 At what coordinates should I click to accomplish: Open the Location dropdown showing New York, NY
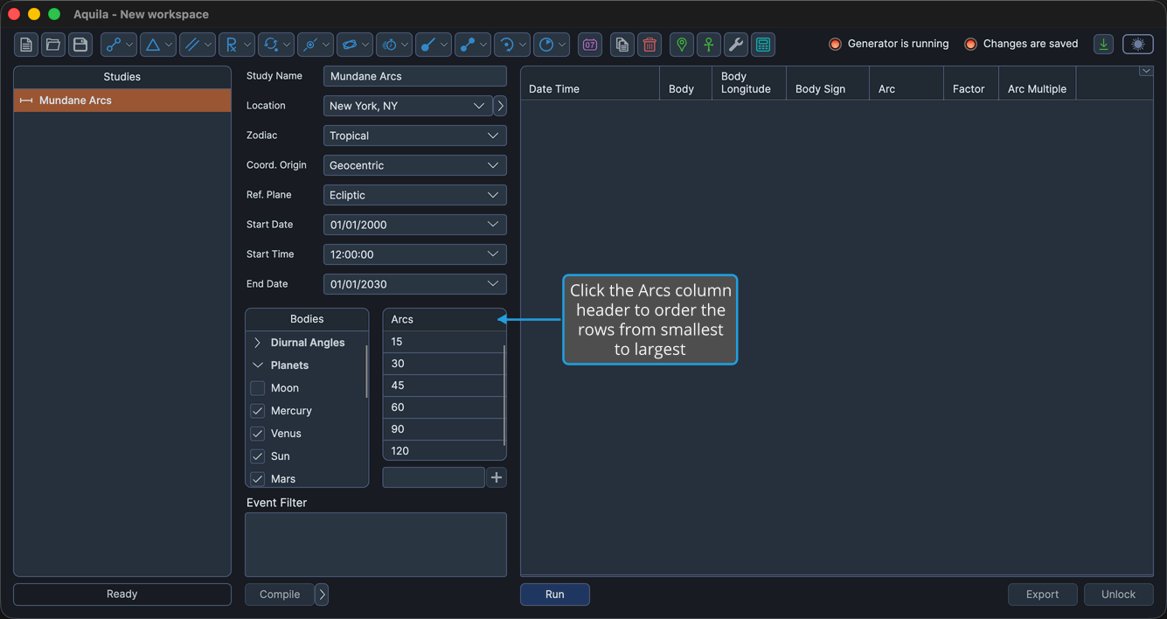click(x=407, y=106)
